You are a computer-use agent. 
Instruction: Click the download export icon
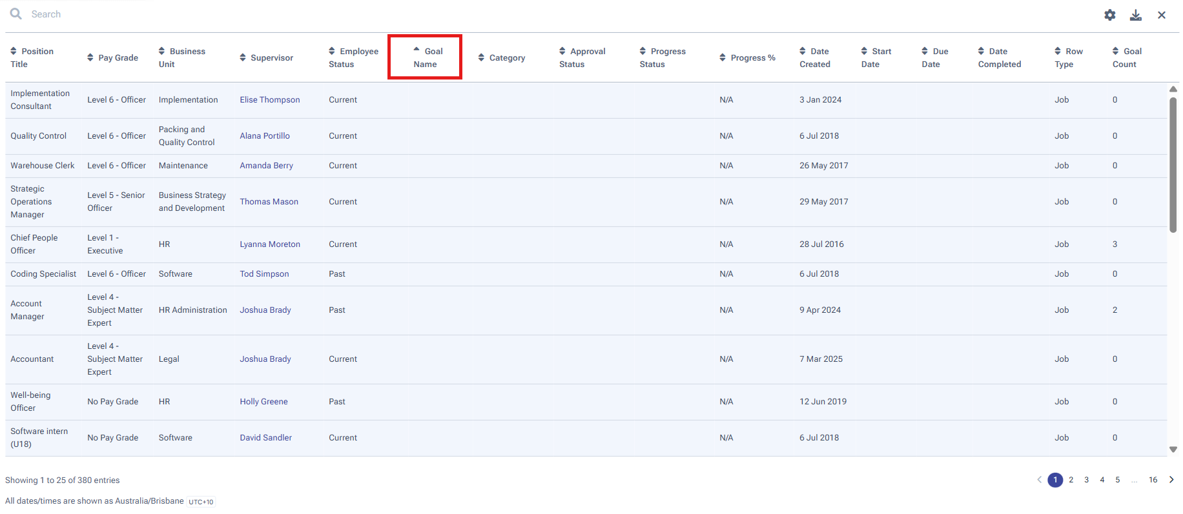(1135, 15)
